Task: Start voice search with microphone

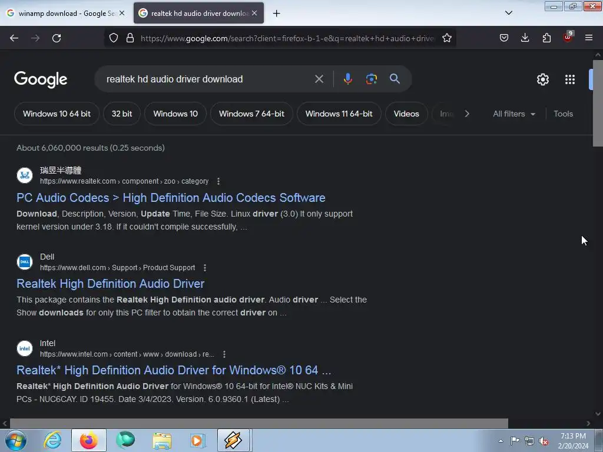Action: pyautogui.click(x=347, y=79)
